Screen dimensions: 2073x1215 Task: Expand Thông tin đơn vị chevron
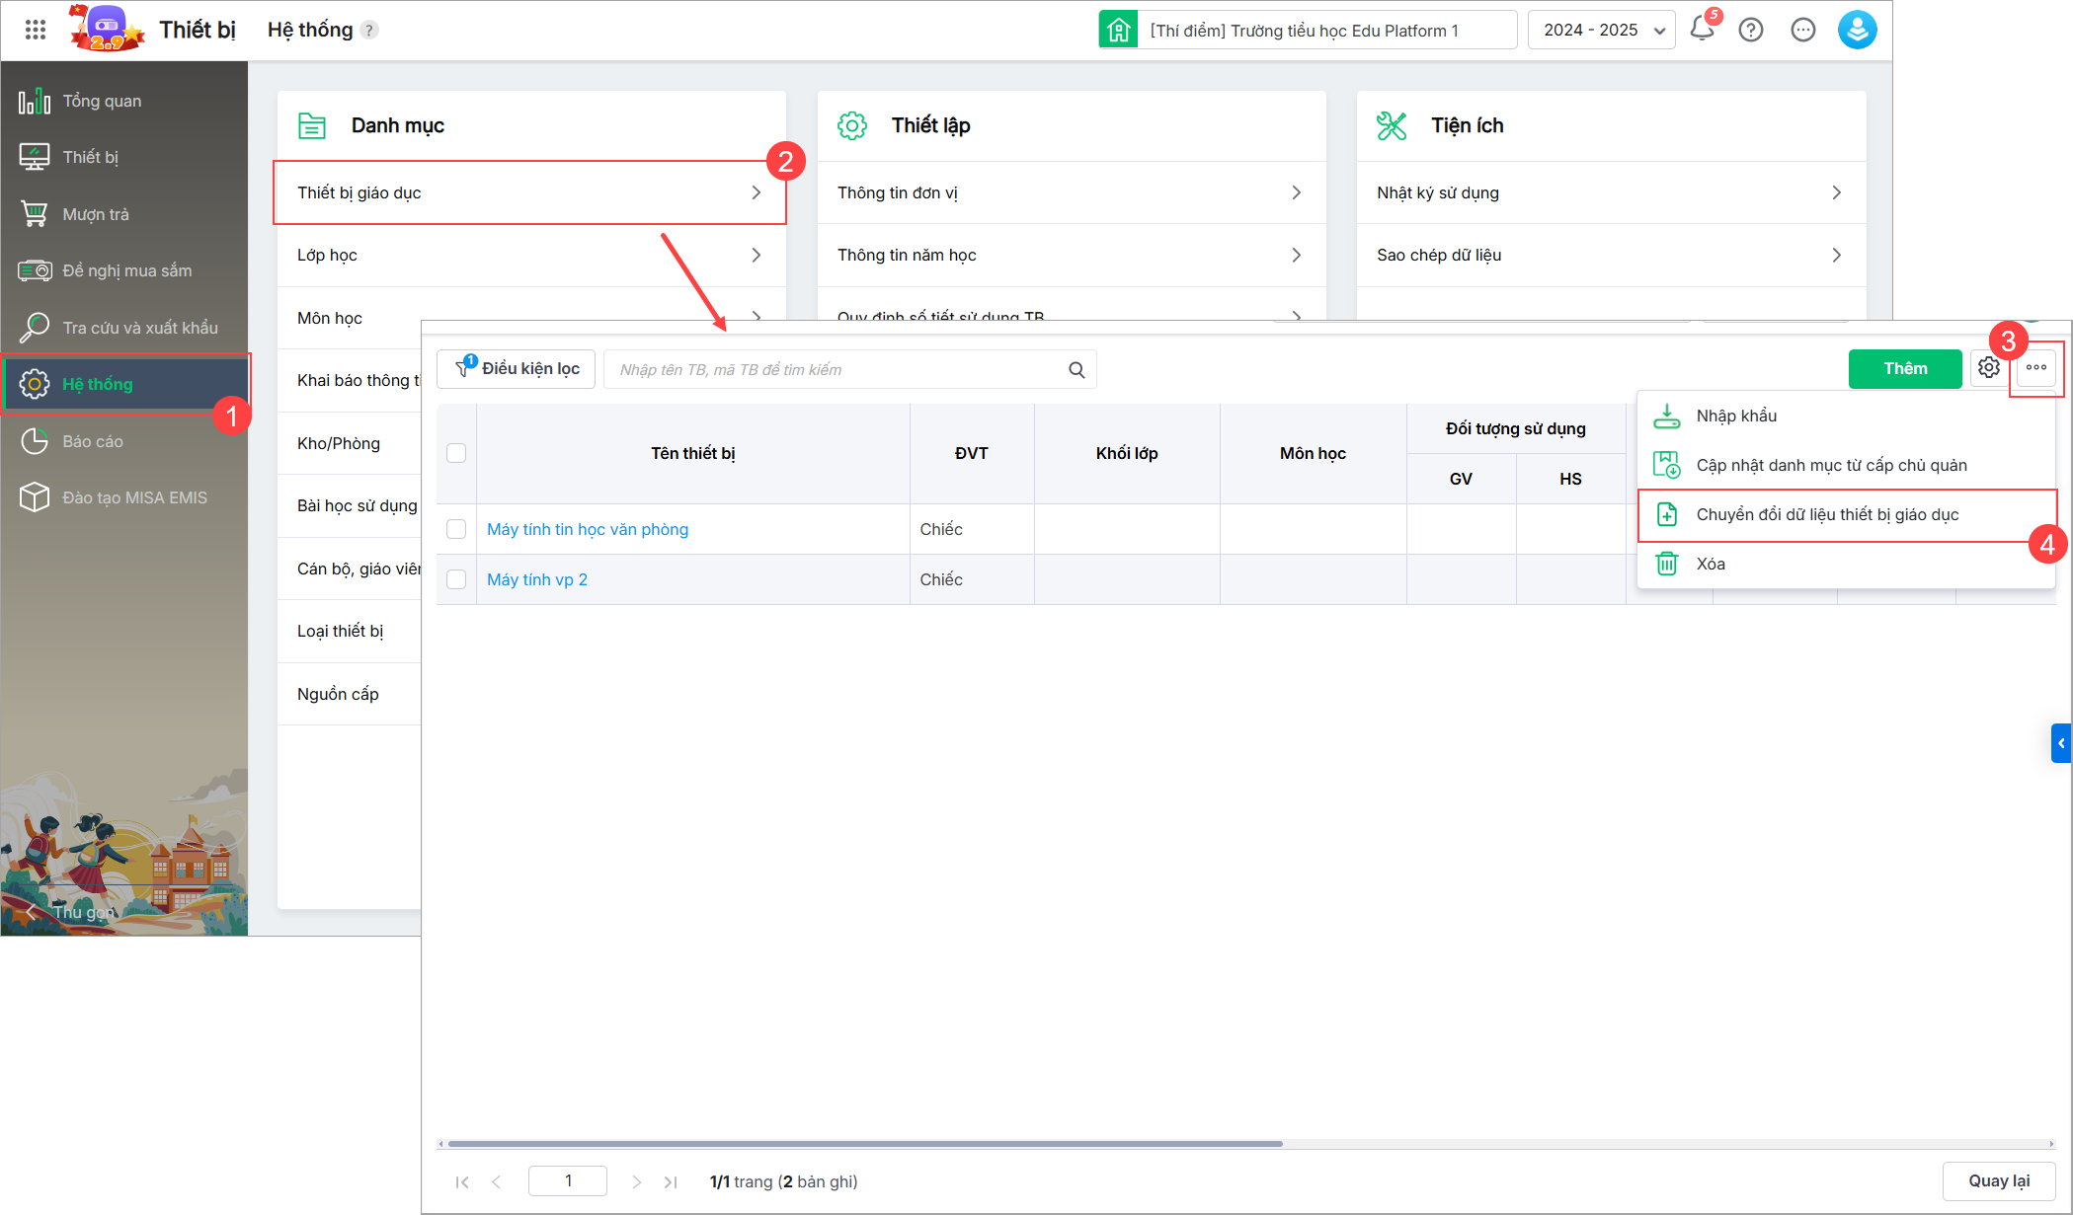(x=1296, y=192)
